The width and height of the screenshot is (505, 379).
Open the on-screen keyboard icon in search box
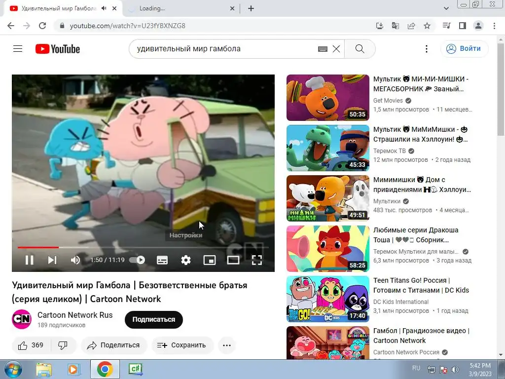pyautogui.click(x=323, y=49)
